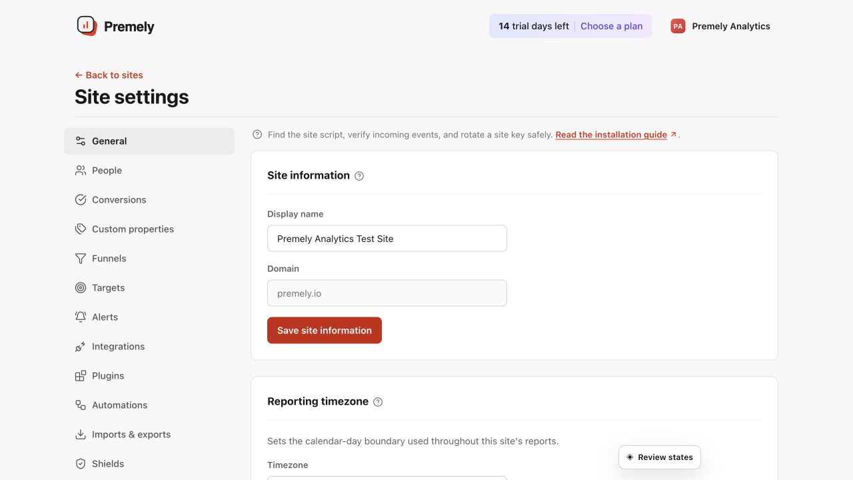Click the Domain field showing premely.io
Image resolution: width=853 pixels, height=480 pixels.
pyautogui.click(x=387, y=293)
